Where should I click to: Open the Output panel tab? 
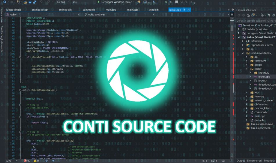click(241, 161)
